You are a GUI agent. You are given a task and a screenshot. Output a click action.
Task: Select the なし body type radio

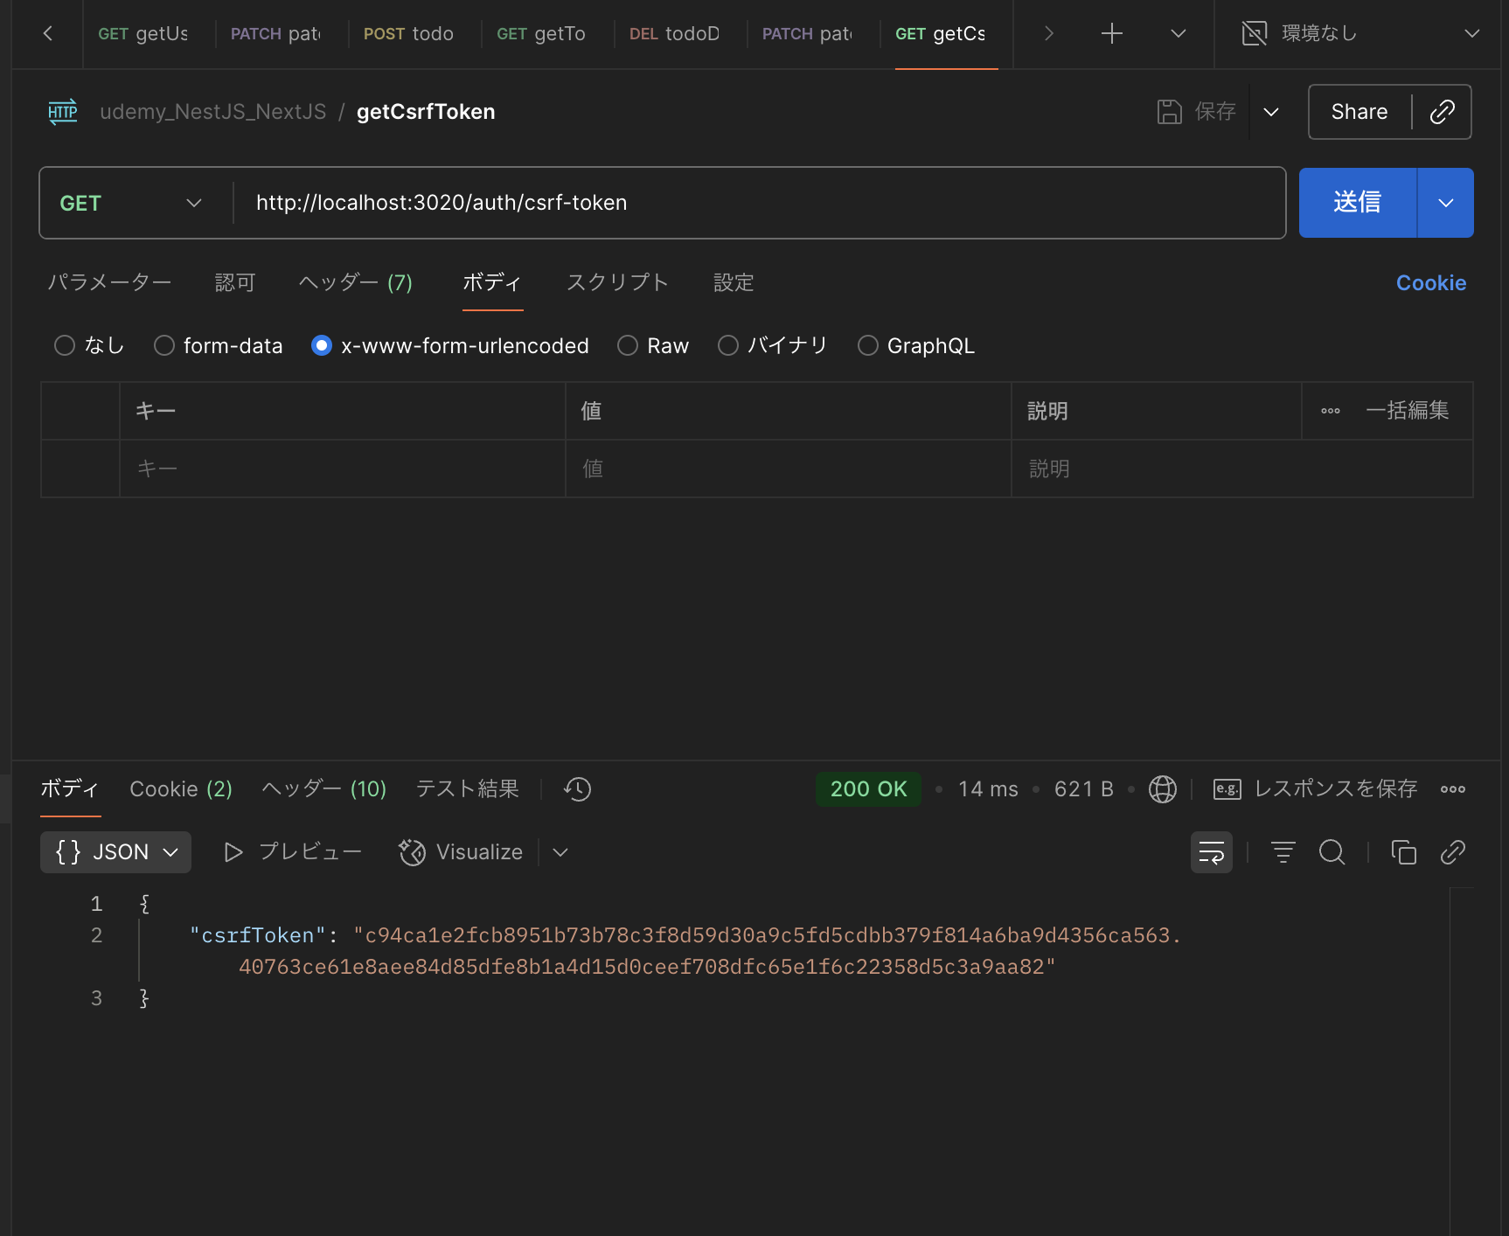pos(65,345)
